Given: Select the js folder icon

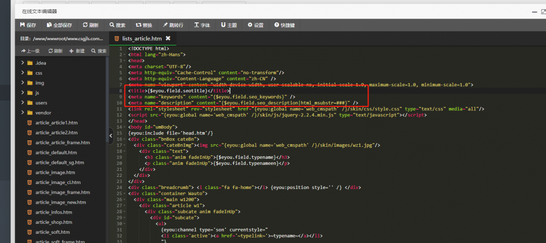Looking at the screenshot, I should pyautogui.click(x=29, y=93).
